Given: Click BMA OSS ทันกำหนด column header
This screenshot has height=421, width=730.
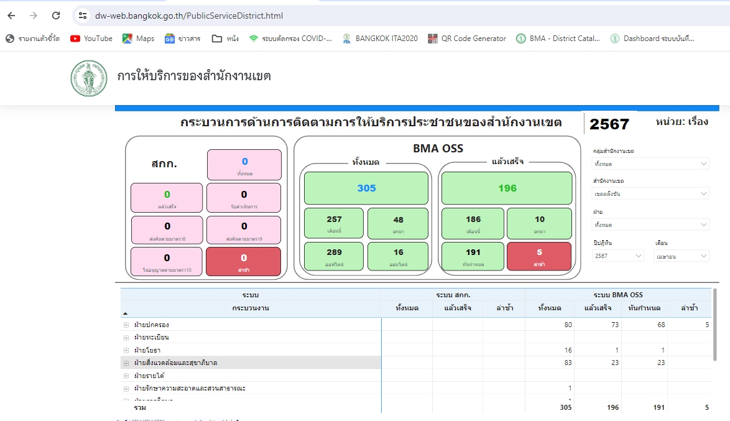Looking at the screenshot, I should (644, 308).
